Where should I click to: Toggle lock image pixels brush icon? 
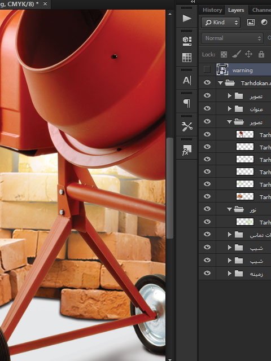pos(237,54)
